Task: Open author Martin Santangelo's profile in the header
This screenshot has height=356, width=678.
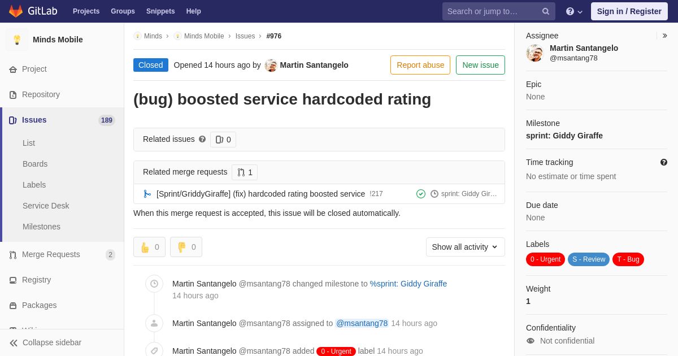Action: [x=314, y=65]
